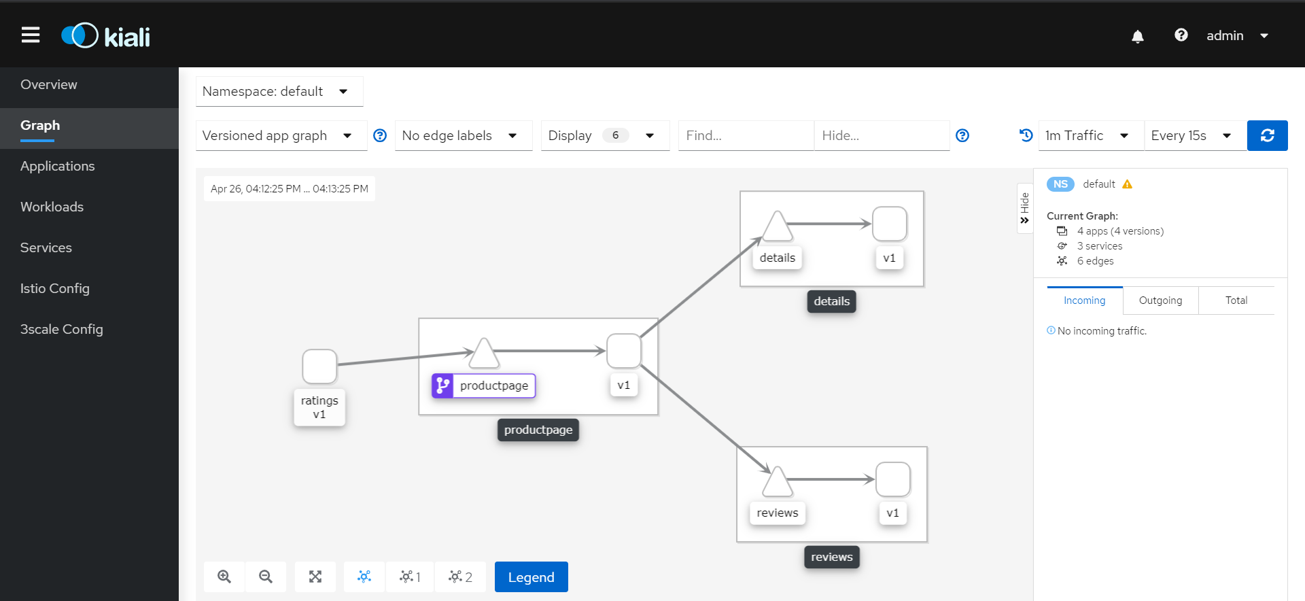Go to 3scale Config in sidebar
The width and height of the screenshot is (1305, 601).
tap(89, 329)
